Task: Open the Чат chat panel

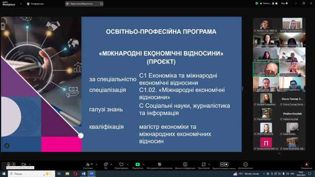Action: 105,165
